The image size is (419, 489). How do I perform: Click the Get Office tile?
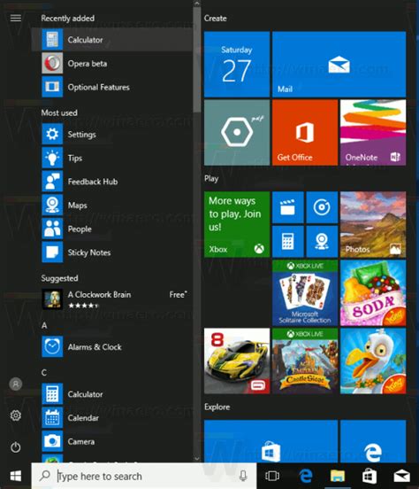tap(305, 133)
